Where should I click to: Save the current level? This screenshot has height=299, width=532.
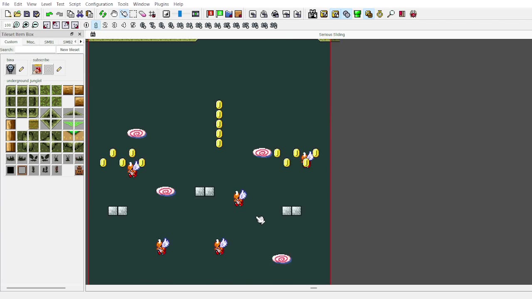click(x=27, y=14)
